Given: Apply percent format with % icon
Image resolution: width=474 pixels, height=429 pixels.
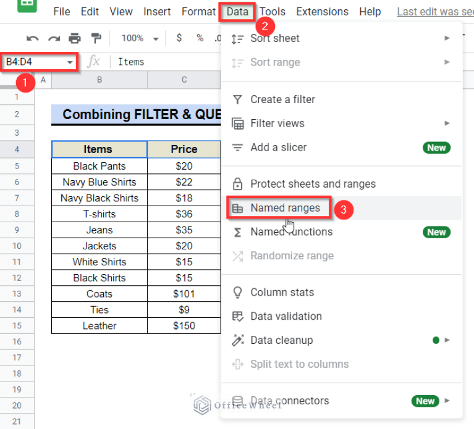Looking at the screenshot, I should (x=200, y=38).
